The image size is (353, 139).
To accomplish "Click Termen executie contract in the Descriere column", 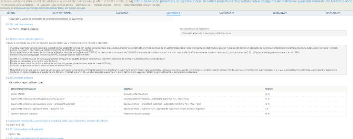I will 137,114.
